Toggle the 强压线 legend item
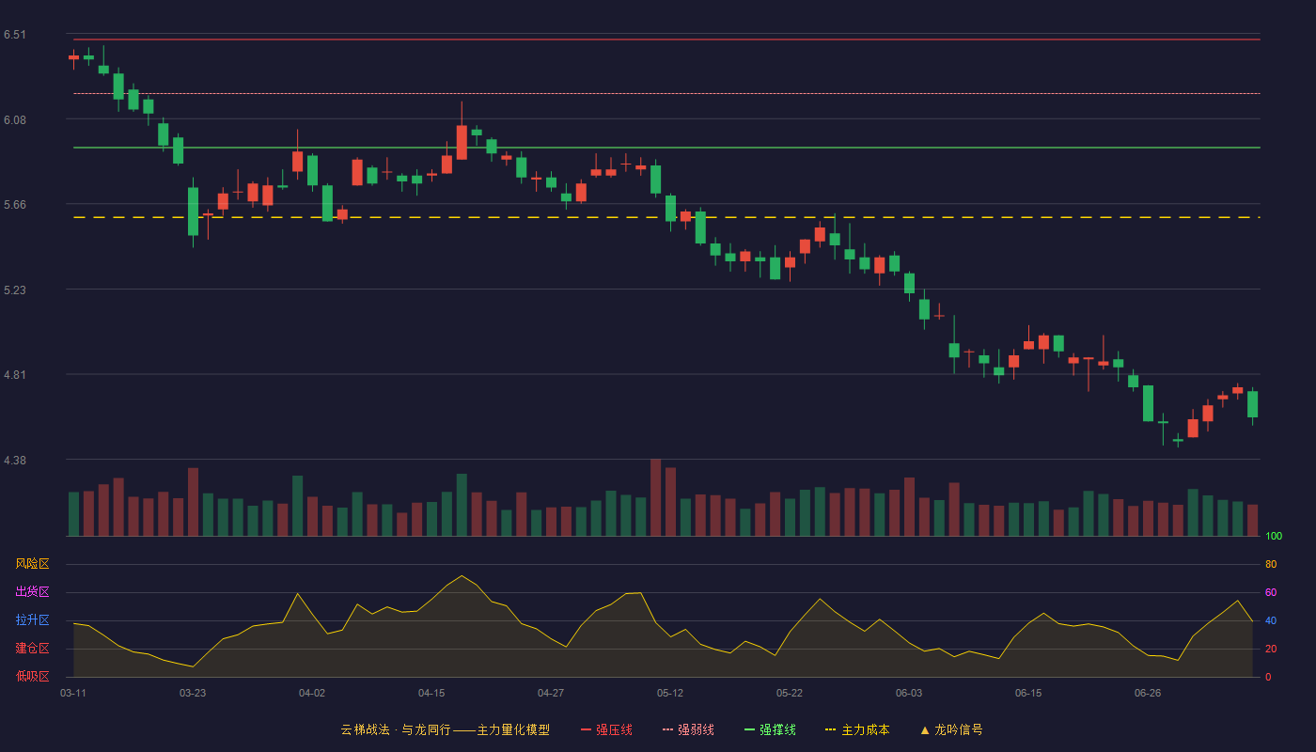Screen dimensions: 1316x752 pos(606,729)
